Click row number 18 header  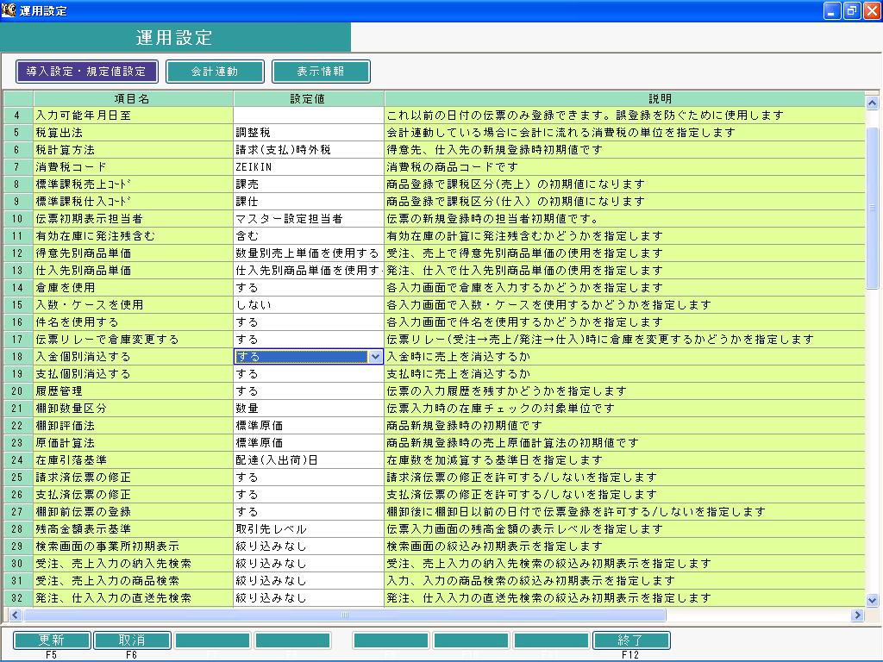click(18, 357)
